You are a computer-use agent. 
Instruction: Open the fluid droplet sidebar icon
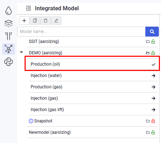(9, 11)
